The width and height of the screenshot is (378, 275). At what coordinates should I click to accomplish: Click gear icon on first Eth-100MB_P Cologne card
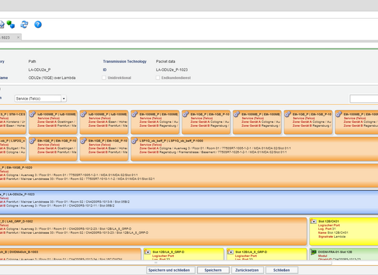tap(135, 114)
